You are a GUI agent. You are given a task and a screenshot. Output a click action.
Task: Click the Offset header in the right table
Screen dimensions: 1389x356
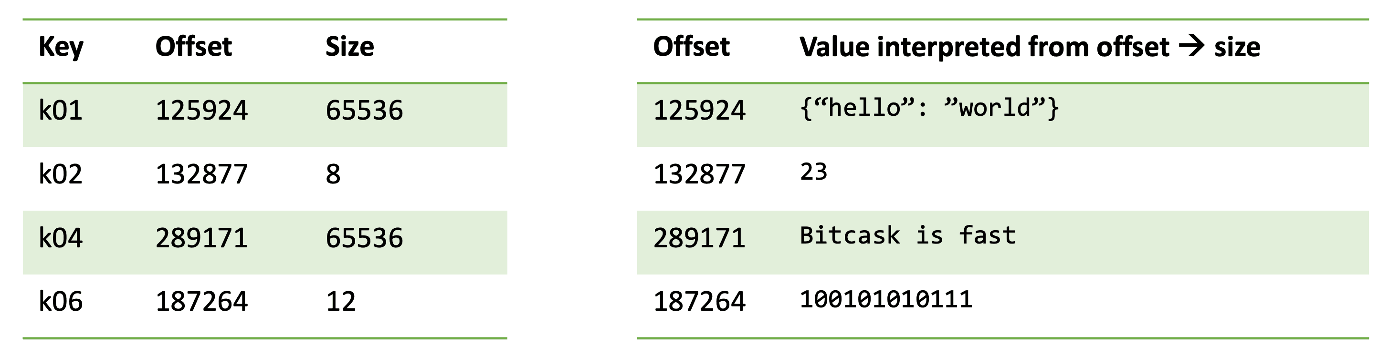coord(691,47)
